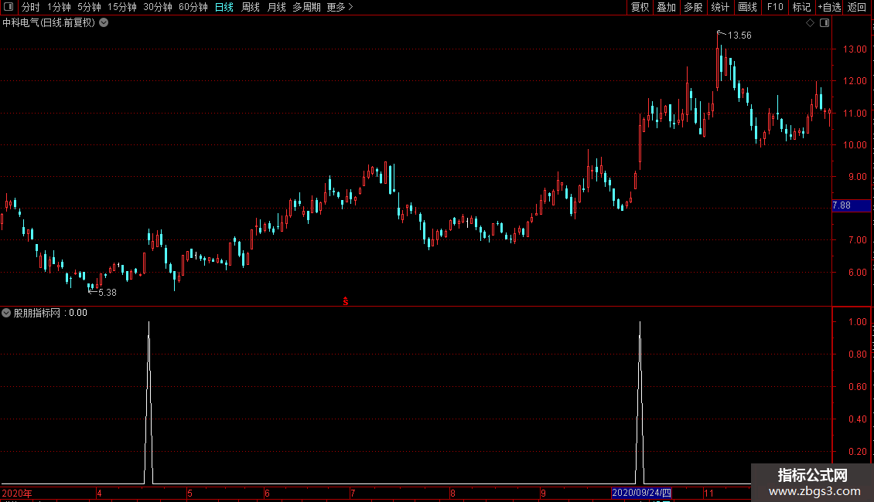Image resolution: width=874 pixels, height=502 pixels.
Task: Select the 5分钟 period
Action: (x=89, y=7)
